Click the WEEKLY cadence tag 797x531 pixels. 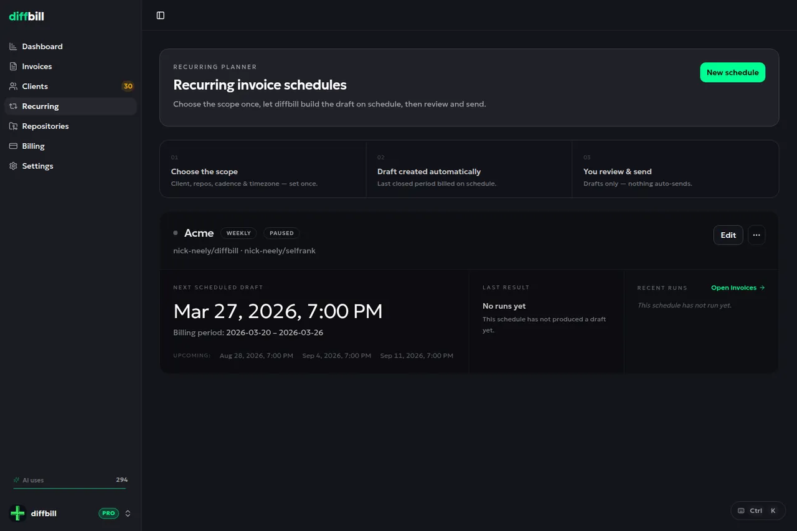click(x=238, y=233)
